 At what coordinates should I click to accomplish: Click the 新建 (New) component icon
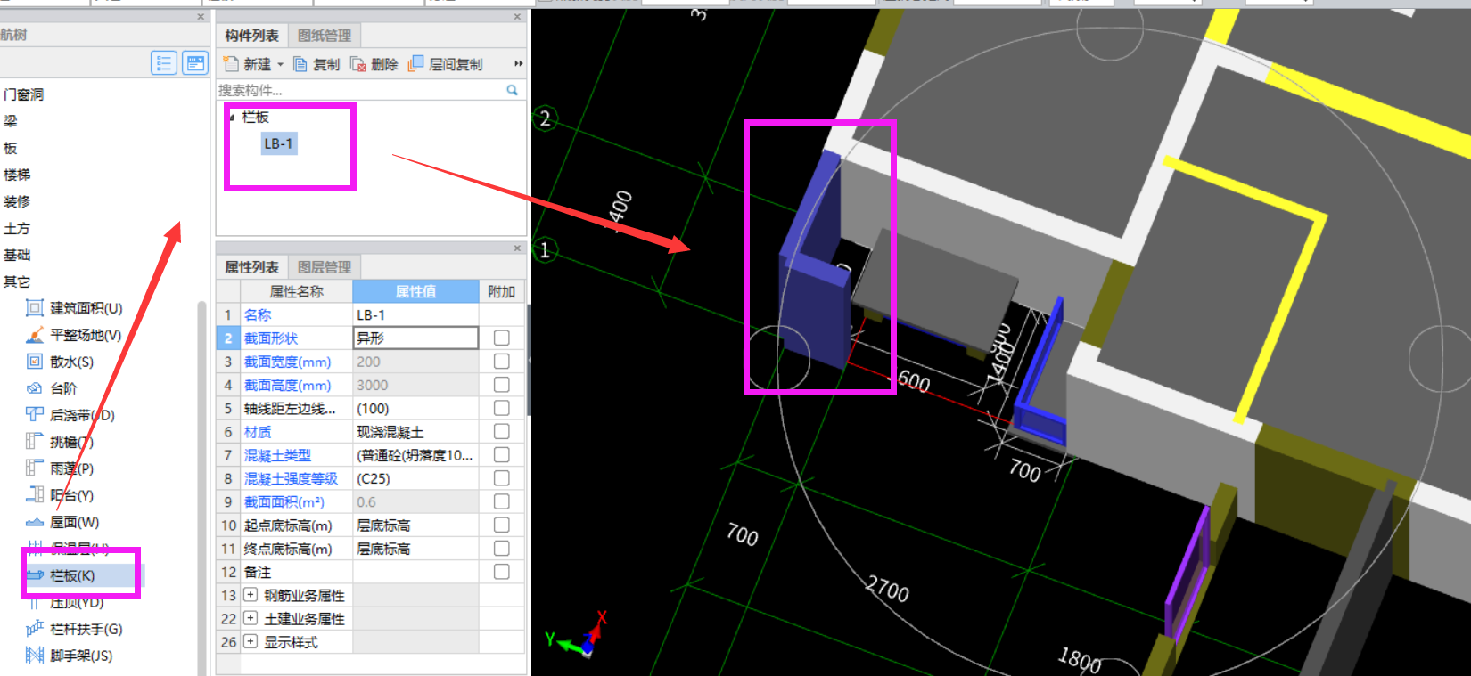click(x=231, y=64)
